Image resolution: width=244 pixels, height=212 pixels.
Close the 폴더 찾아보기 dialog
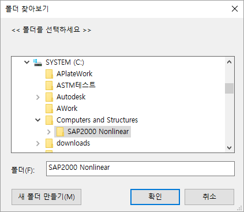235,9
